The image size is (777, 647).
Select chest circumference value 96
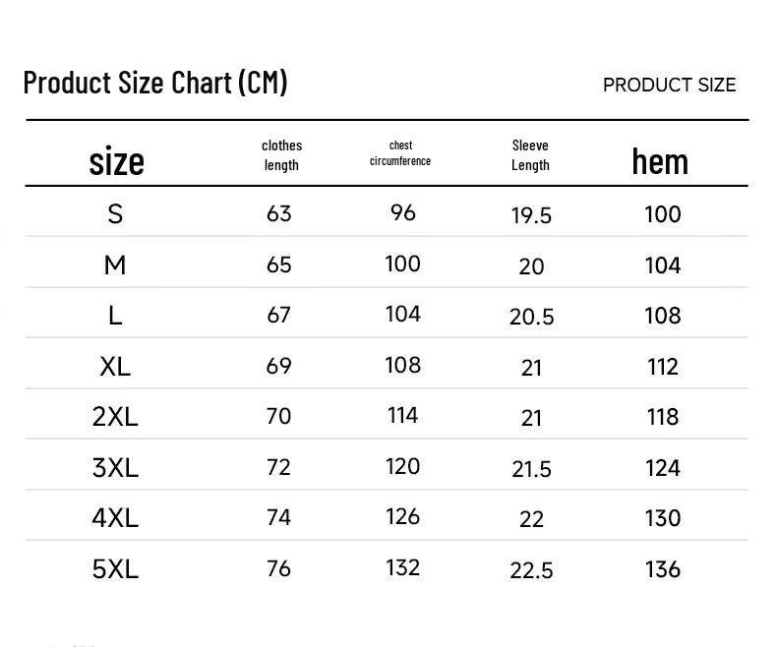click(403, 213)
